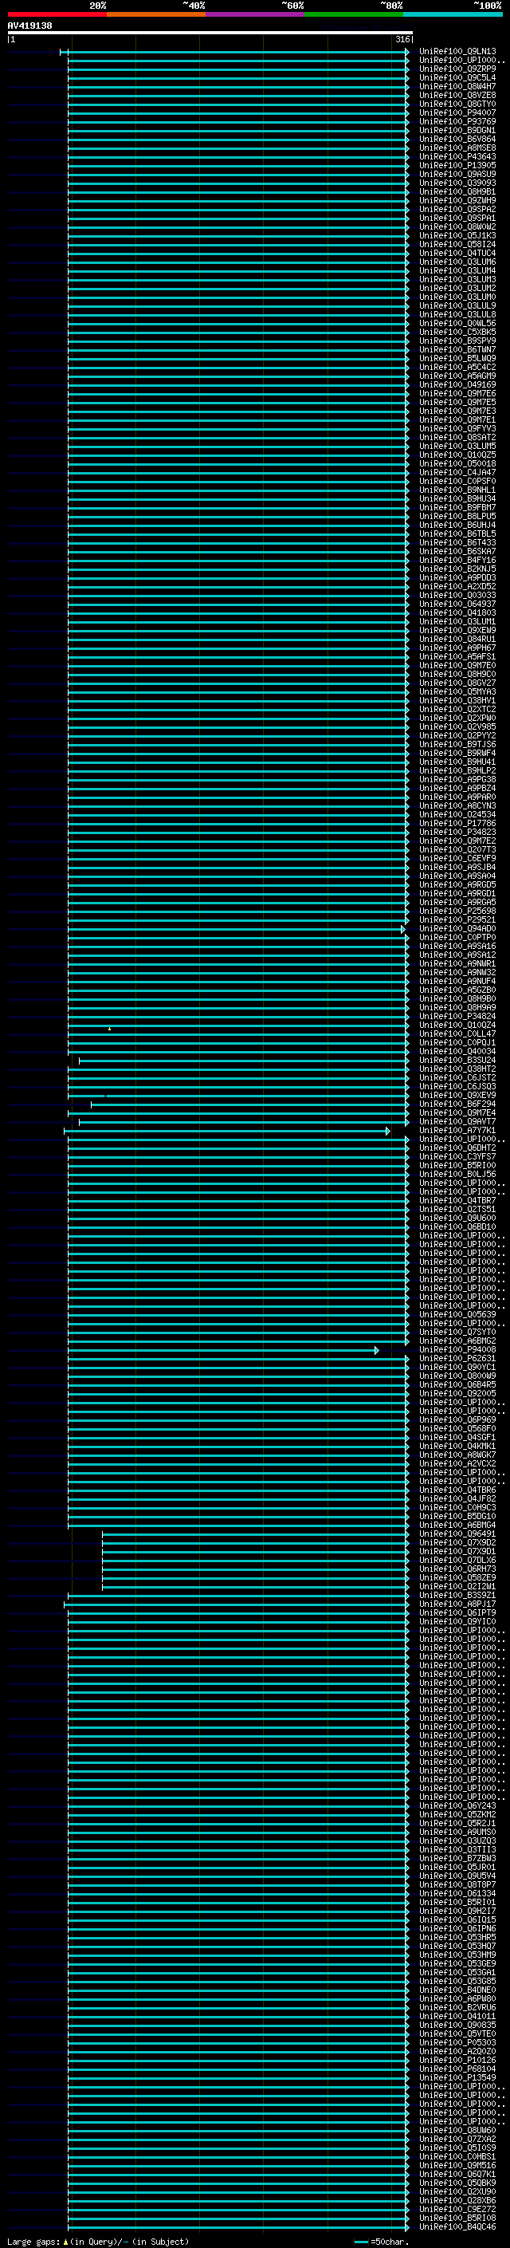Click the yellow large-gap marker in legend
This screenshot has height=2248, width=510.
65,2241
